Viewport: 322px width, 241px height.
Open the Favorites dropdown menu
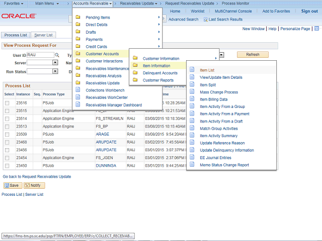[14, 4]
